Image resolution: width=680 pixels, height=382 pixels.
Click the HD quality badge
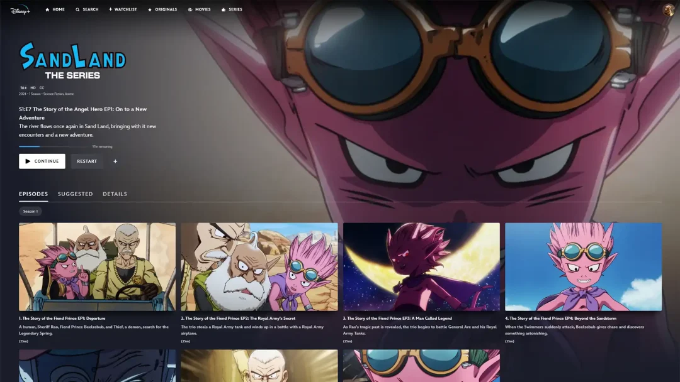[33, 88]
